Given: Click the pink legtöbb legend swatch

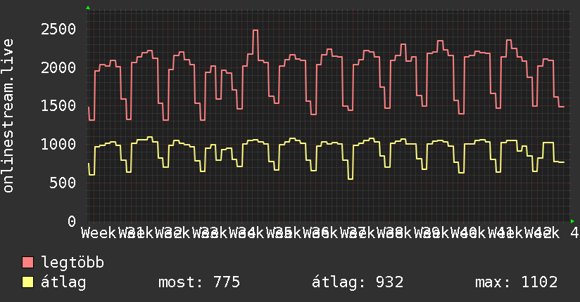Looking at the screenshot, I should pyautogui.click(x=27, y=263).
